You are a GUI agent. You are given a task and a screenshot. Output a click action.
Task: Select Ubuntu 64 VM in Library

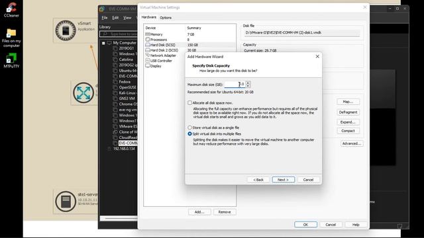(128, 71)
